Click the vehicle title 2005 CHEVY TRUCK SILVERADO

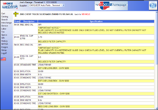coord(46,14)
